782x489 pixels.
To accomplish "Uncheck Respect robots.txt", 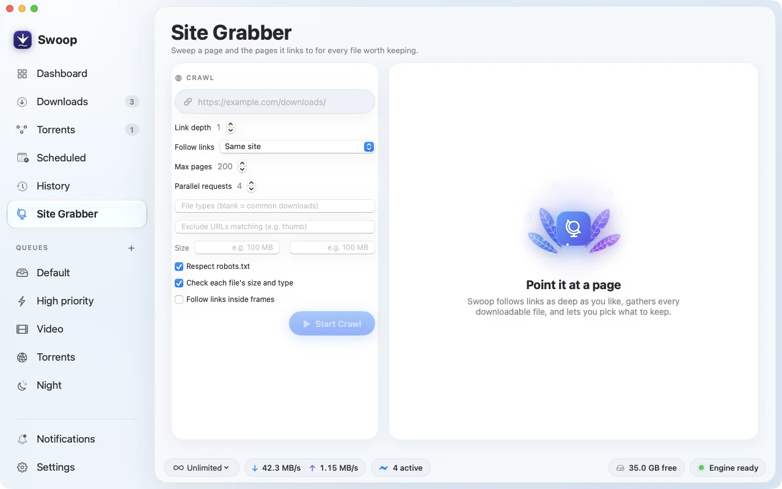I will coord(179,267).
